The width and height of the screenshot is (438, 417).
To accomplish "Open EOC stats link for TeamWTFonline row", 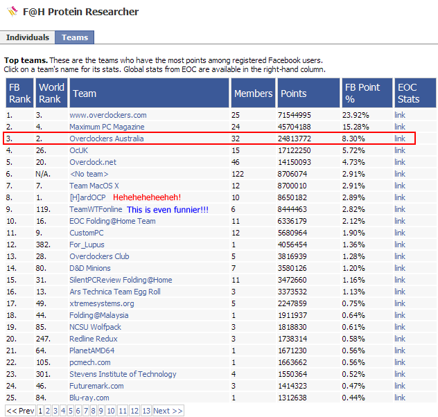I will pyautogui.click(x=400, y=209).
